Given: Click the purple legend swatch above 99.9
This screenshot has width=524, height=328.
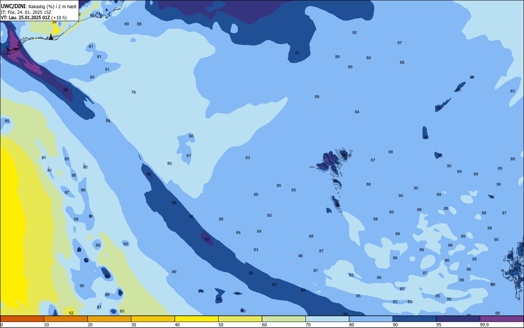Looking at the screenshot, I should (502, 319).
